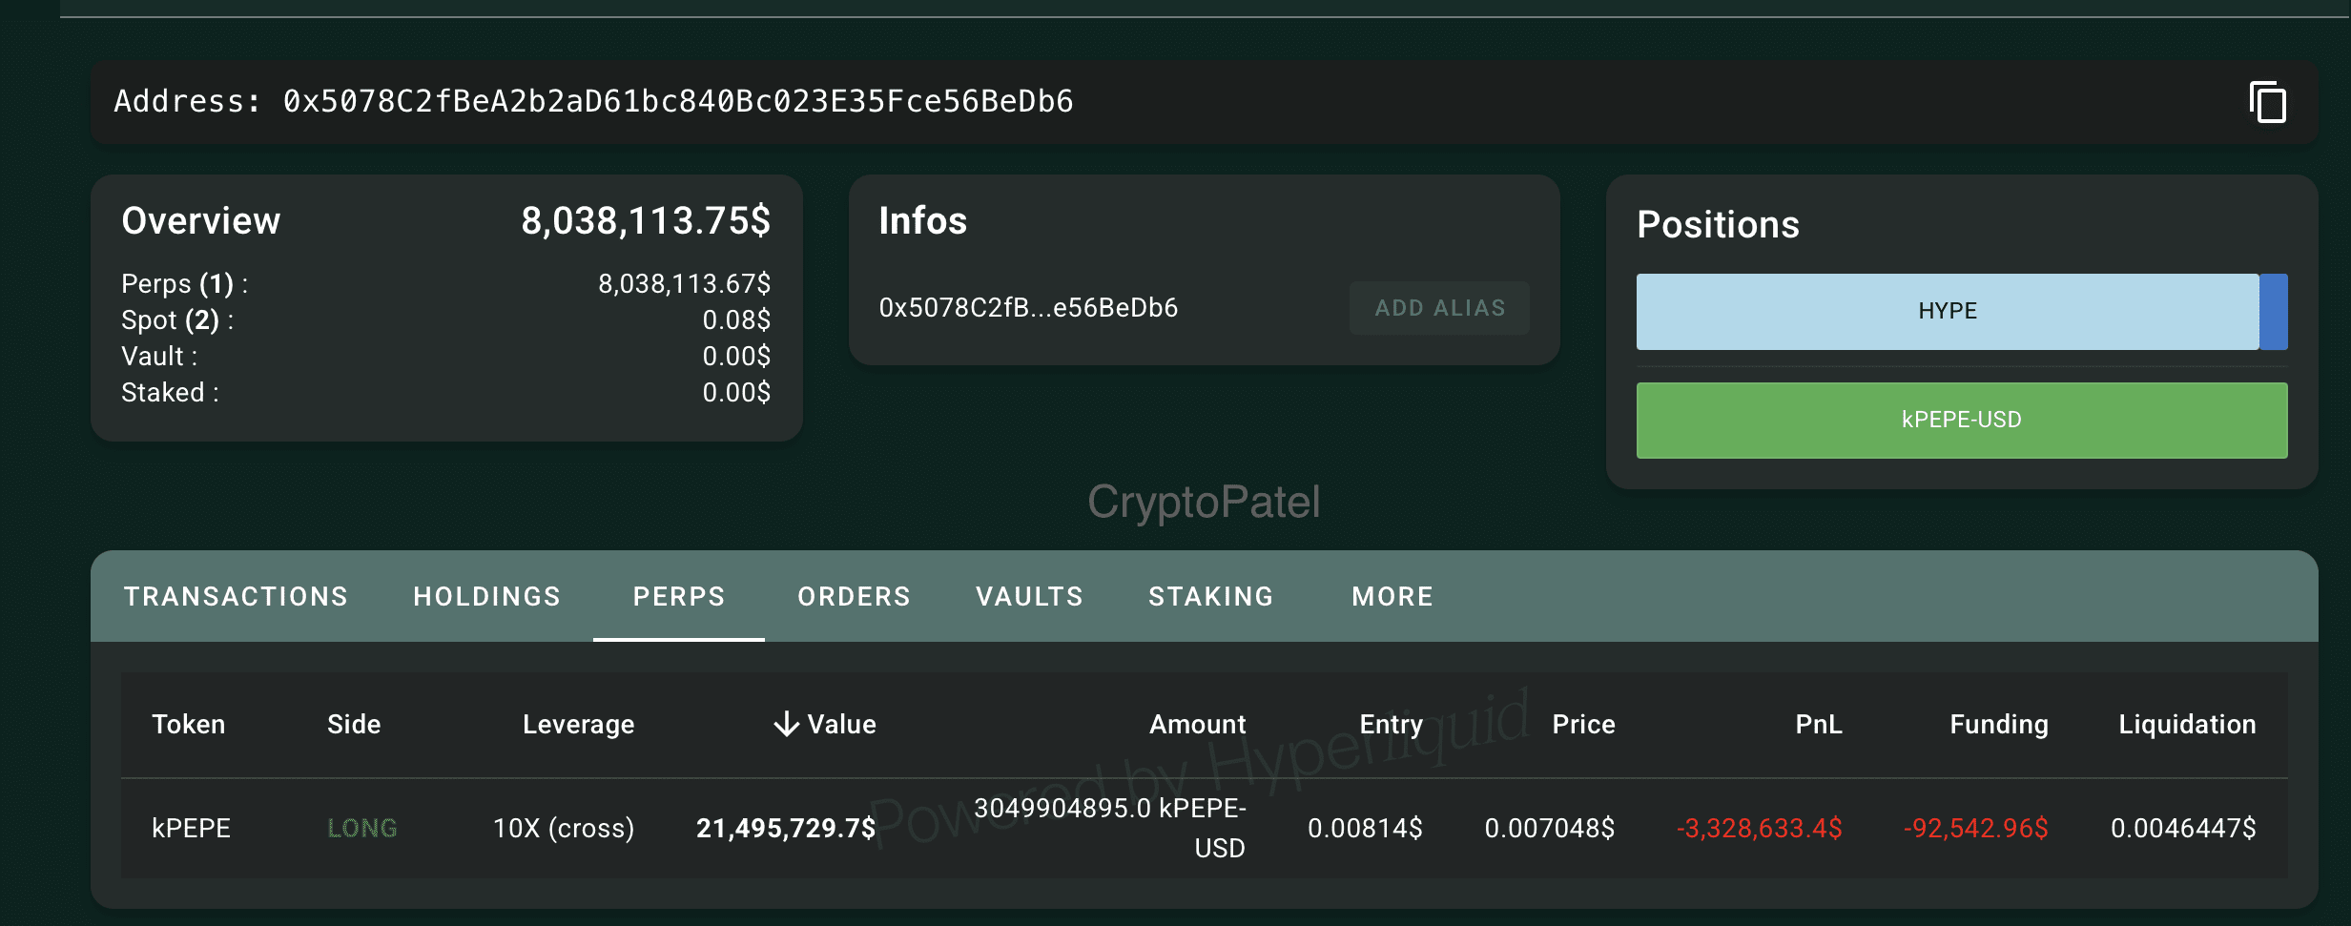Switch to the Staking tab
This screenshot has height=926, width=2351.
pos(1211,596)
